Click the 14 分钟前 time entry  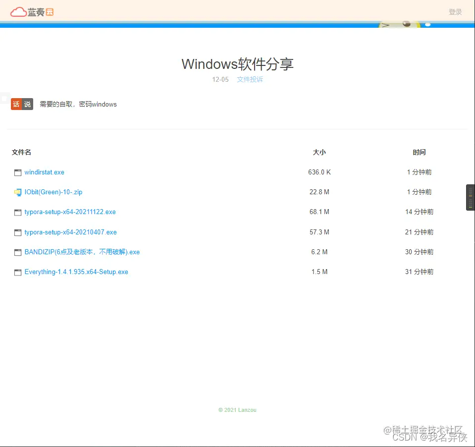point(419,212)
